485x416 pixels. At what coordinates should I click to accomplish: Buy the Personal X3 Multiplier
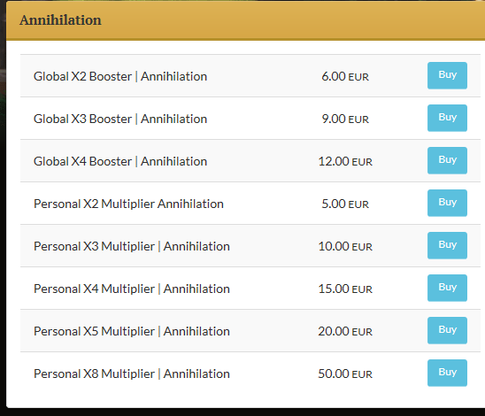point(447,245)
